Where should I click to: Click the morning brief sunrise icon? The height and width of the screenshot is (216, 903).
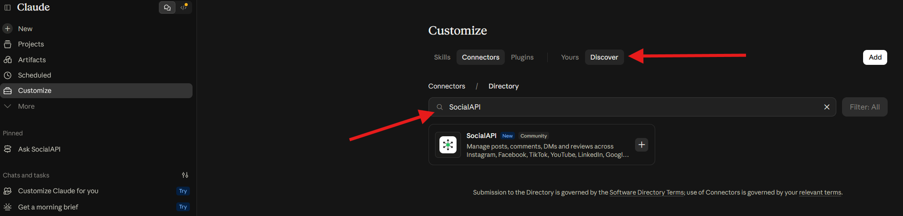[x=7, y=207]
